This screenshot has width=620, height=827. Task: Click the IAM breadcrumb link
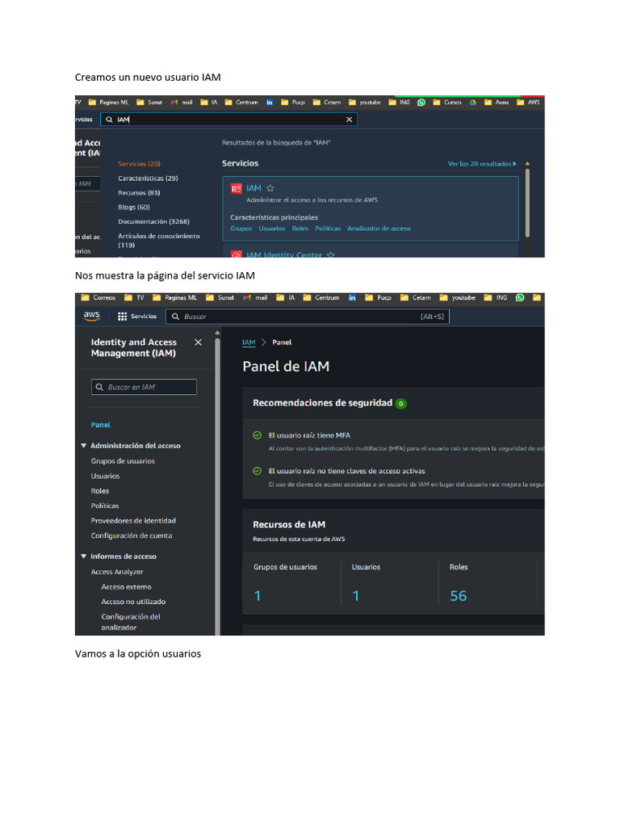[249, 342]
